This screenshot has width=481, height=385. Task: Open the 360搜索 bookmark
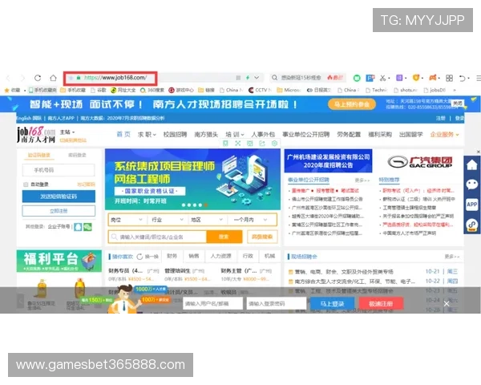coord(151,90)
